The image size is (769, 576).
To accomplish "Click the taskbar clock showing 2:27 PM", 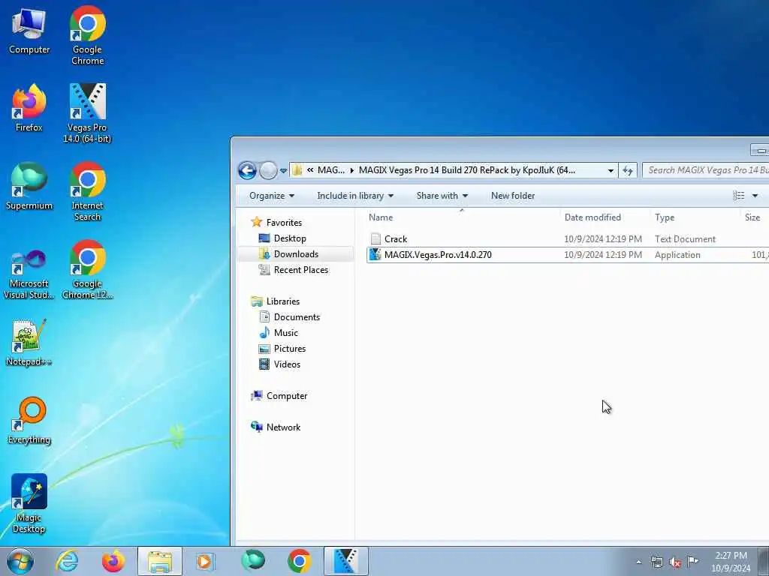I will [x=731, y=562].
